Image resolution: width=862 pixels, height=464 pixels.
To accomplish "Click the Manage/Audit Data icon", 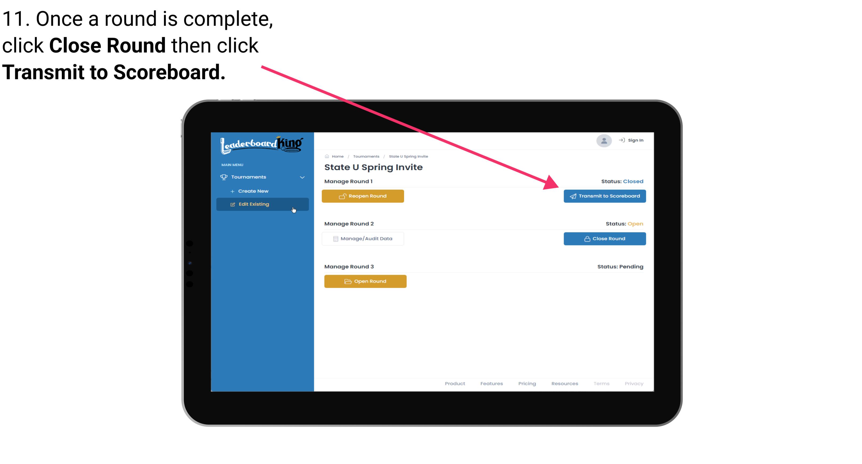I will point(334,238).
